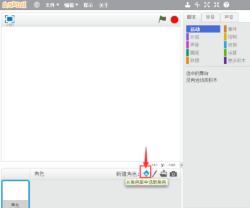Open block help question mark icon

pos(226,5)
